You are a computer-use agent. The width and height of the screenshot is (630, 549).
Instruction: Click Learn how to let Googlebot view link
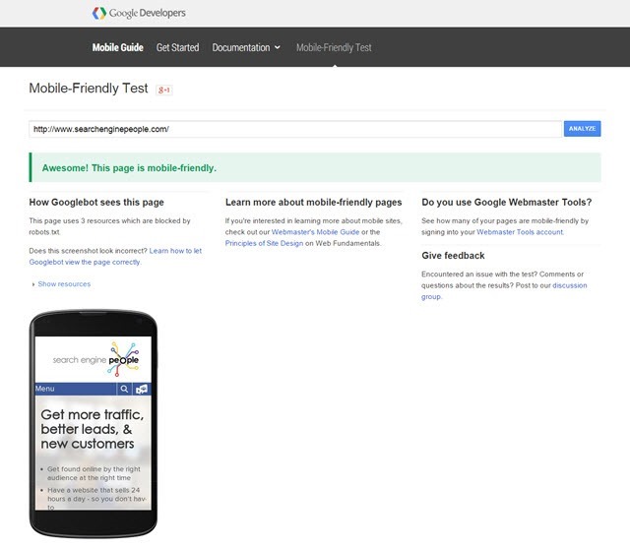[x=175, y=251]
